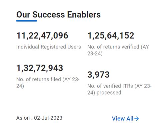Click the verified ITRs processed label
Image resolution: width=158 pixels, height=124 pixels.
[119, 89]
